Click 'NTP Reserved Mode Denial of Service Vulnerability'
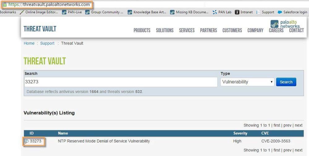The image size is (309, 156). coord(104,141)
